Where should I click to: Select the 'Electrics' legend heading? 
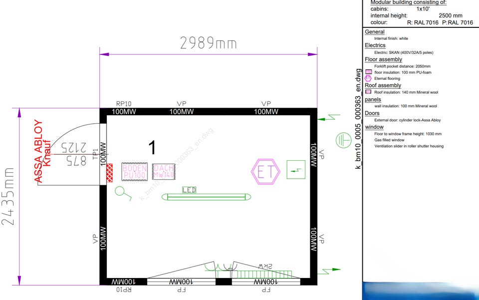tap(375, 45)
